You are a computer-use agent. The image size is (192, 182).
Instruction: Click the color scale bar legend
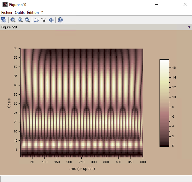(164, 103)
